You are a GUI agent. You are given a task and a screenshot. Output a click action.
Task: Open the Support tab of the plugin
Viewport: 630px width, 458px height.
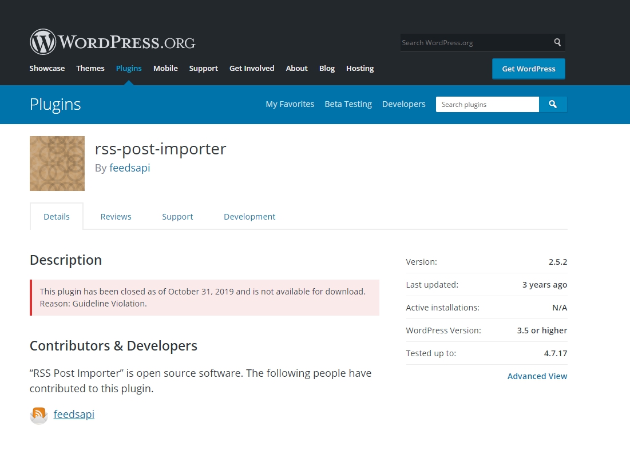click(x=177, y=217)
